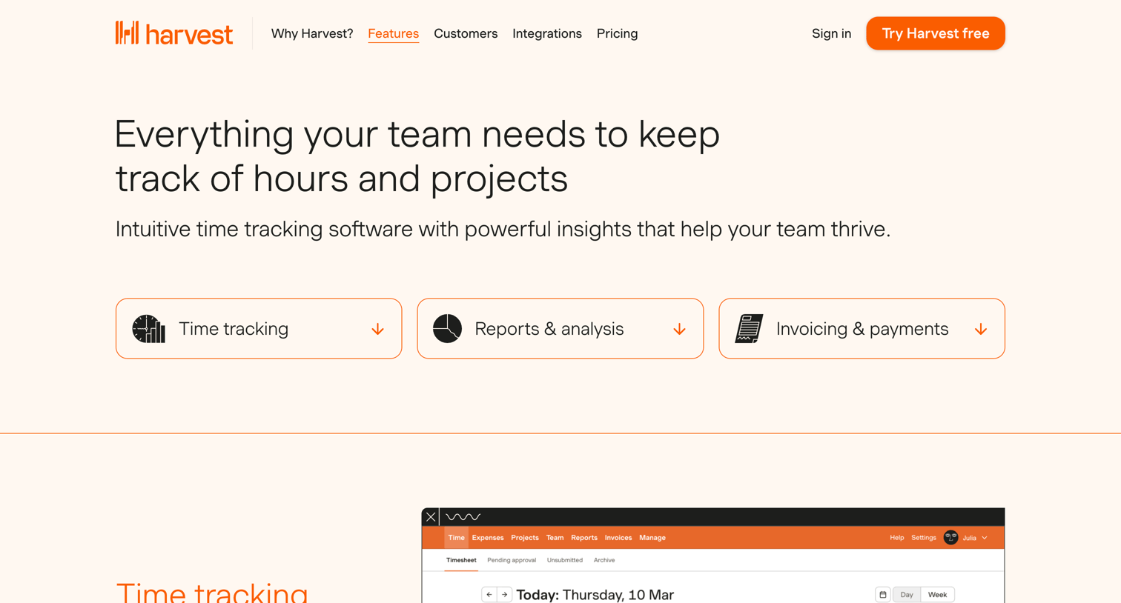Viewport: 1121px width, 603px height.
Task: View the Pricing page
Action: click(x=617, y=33)
